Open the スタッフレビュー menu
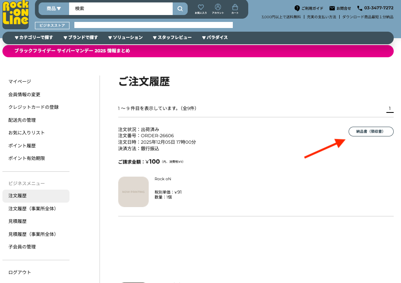 [172, 37]
